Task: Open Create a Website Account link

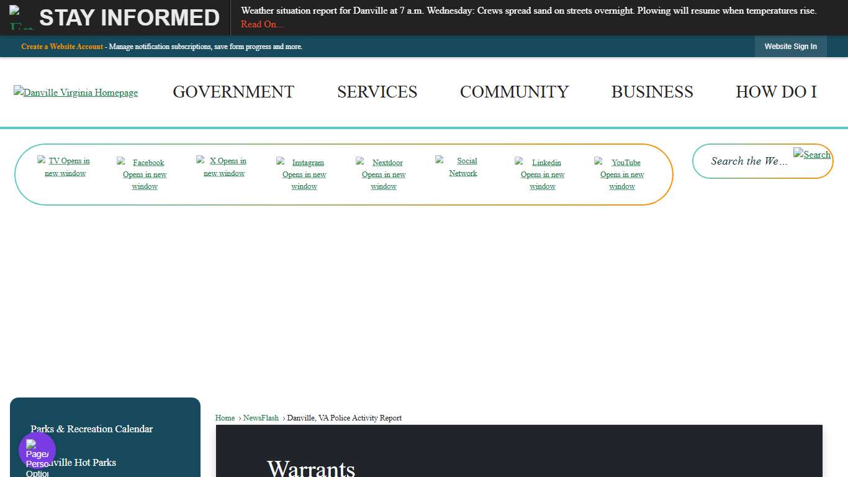Action: tap(61, 47)
